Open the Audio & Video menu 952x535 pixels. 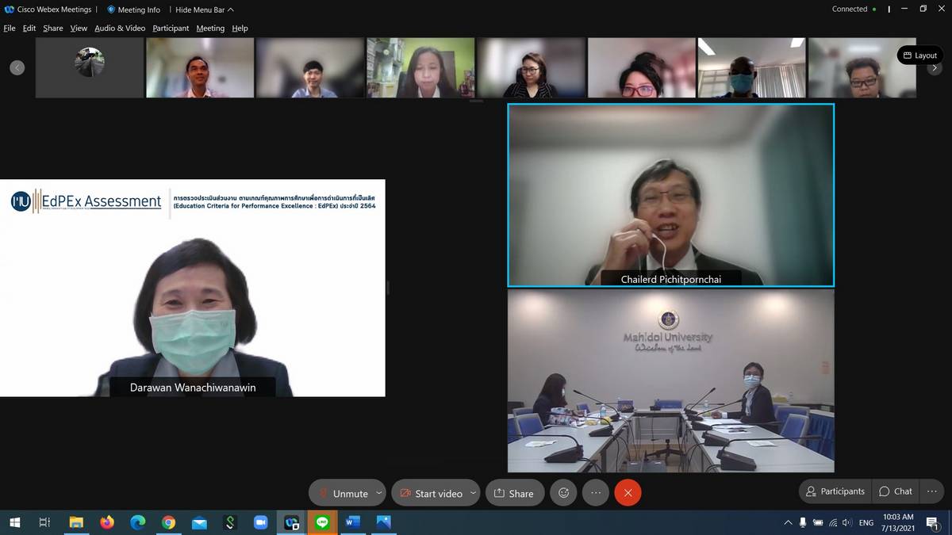pyautogui.click(x=120, y=29)
